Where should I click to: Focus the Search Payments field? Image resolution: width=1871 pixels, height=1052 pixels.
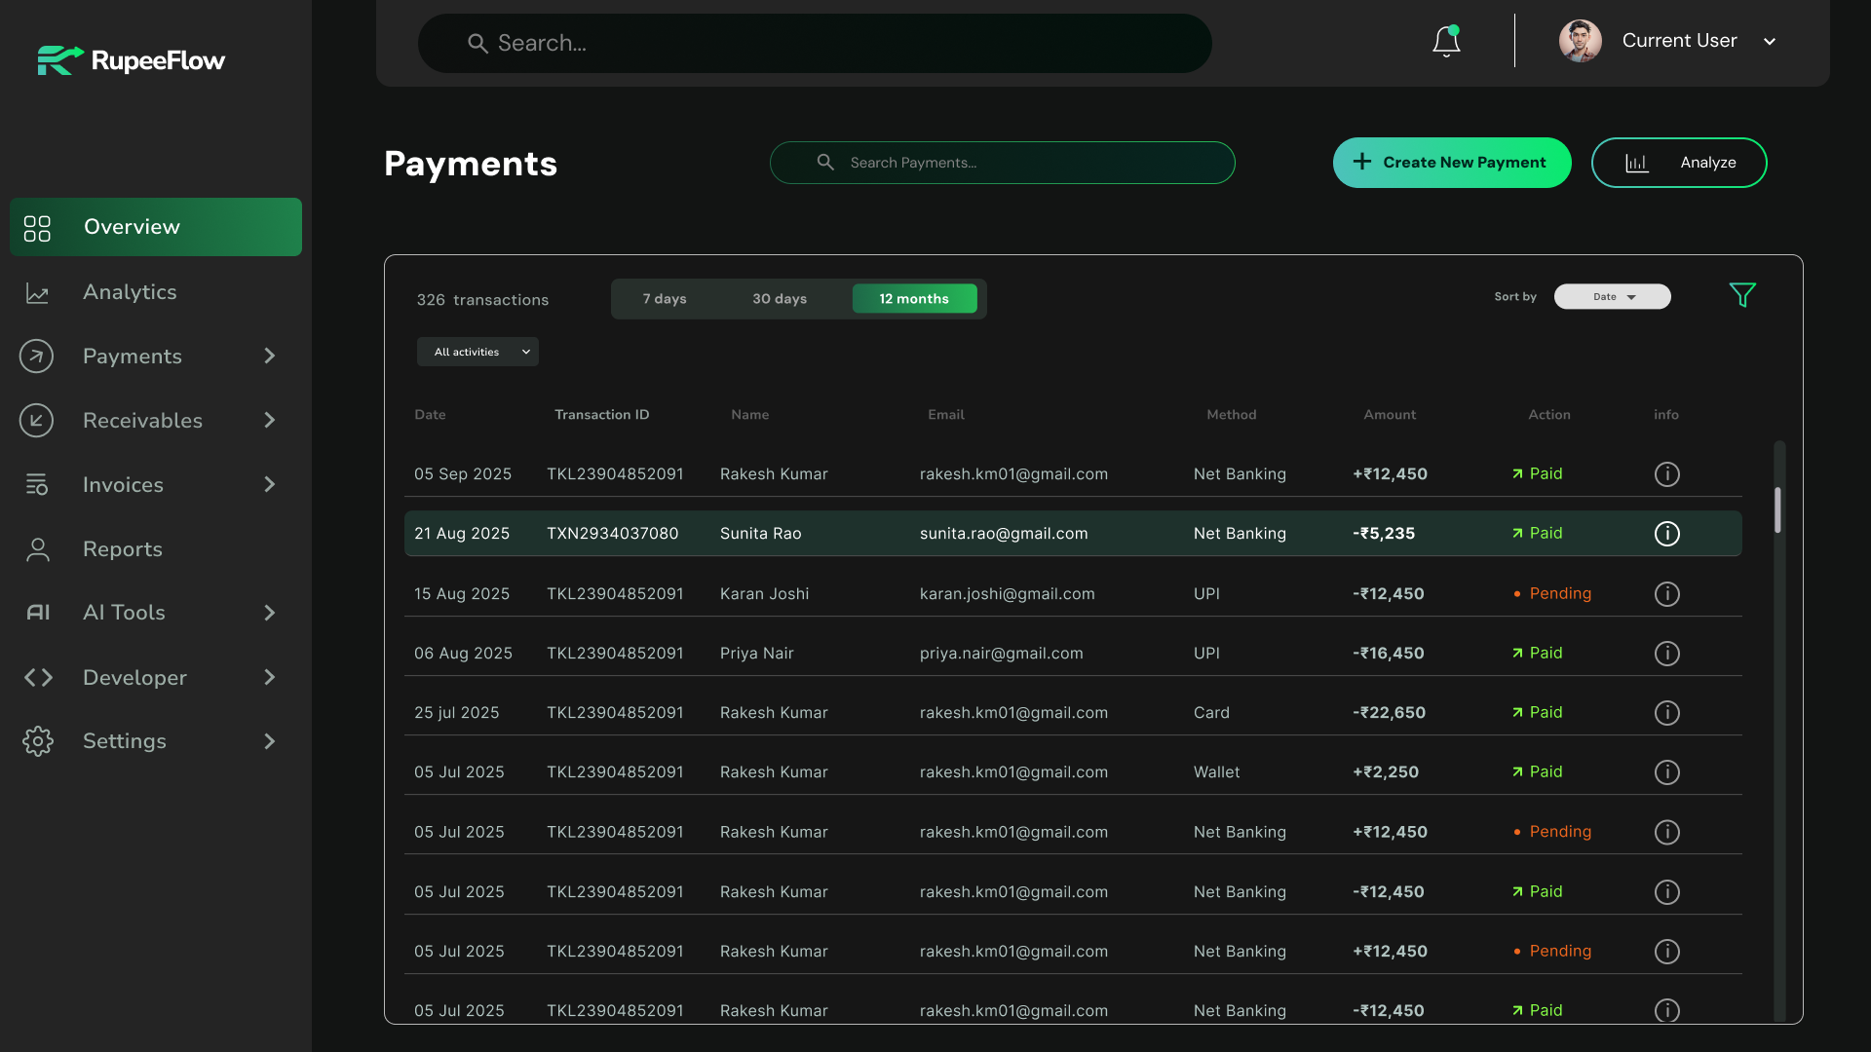[x=1003, y=163]
